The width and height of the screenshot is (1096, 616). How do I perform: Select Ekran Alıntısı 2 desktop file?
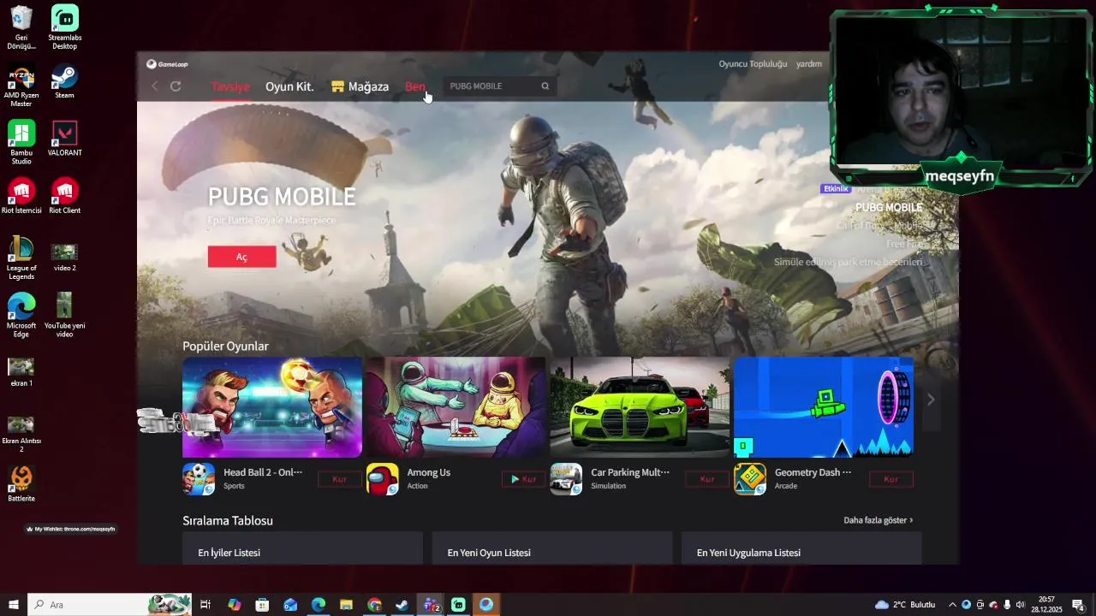(21, 434)
